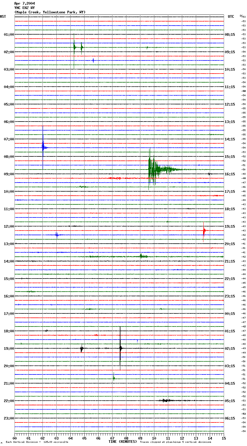
Task: Click the '19:00' MST hour label
Action: coord(9,349)
